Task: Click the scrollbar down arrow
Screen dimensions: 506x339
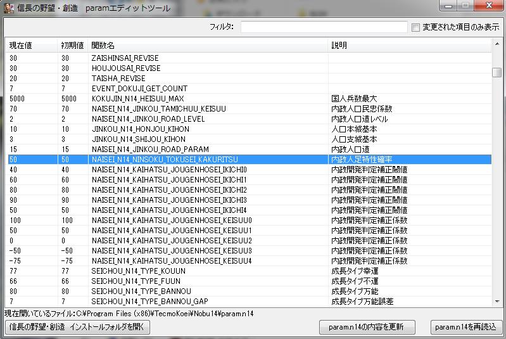Action: (497, 302)
